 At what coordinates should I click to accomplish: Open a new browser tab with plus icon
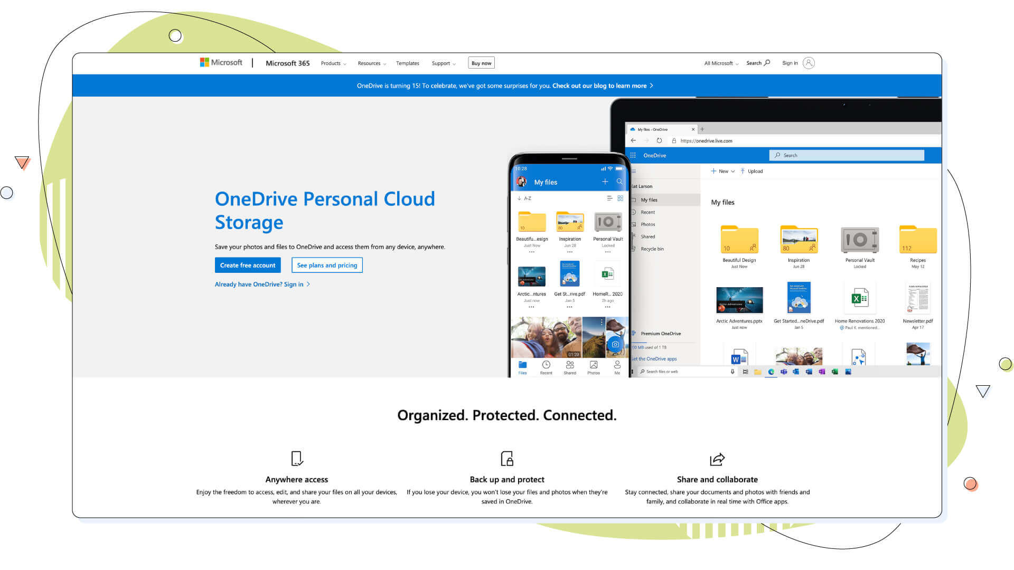click(x=702, y=129)
